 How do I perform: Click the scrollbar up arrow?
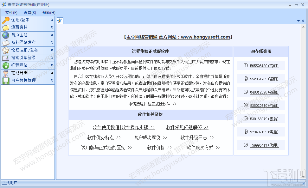(303, 27)
